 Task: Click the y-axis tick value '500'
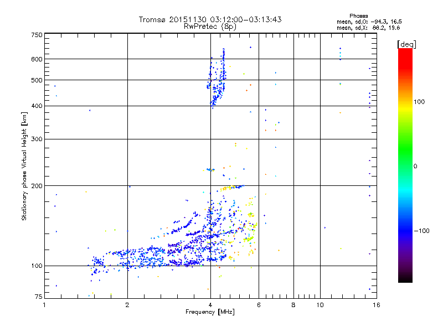pyautogui.click(x=37, y=80)
